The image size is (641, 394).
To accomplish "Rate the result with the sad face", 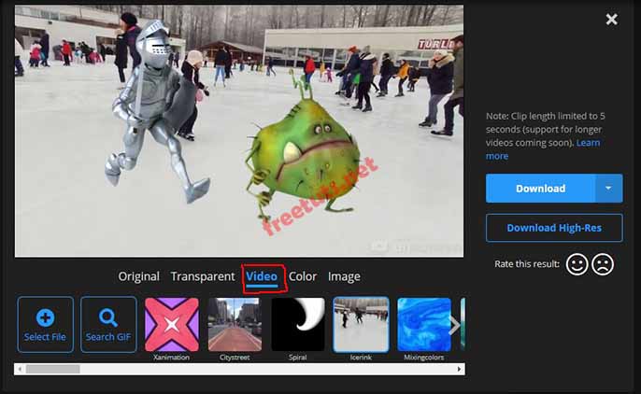I will (603, 264).
